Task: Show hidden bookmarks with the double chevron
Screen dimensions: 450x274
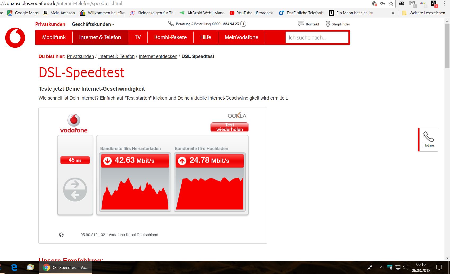Action: point(393,13)
